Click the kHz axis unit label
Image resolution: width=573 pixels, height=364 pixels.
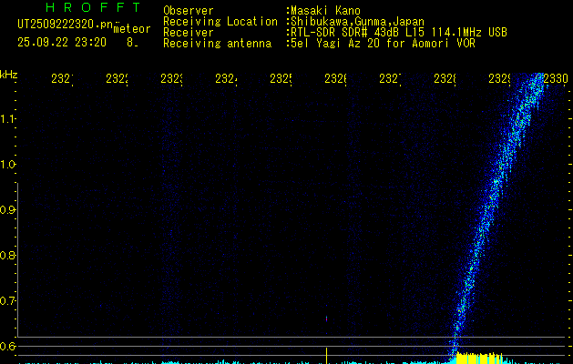(x=8, y=75)
